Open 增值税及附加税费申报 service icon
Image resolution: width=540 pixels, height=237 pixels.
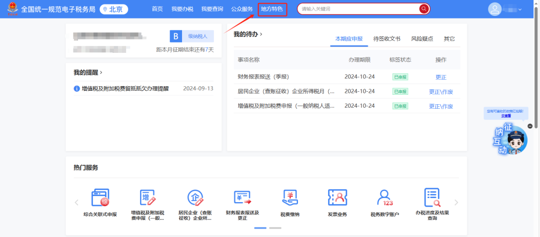[147, 198]
